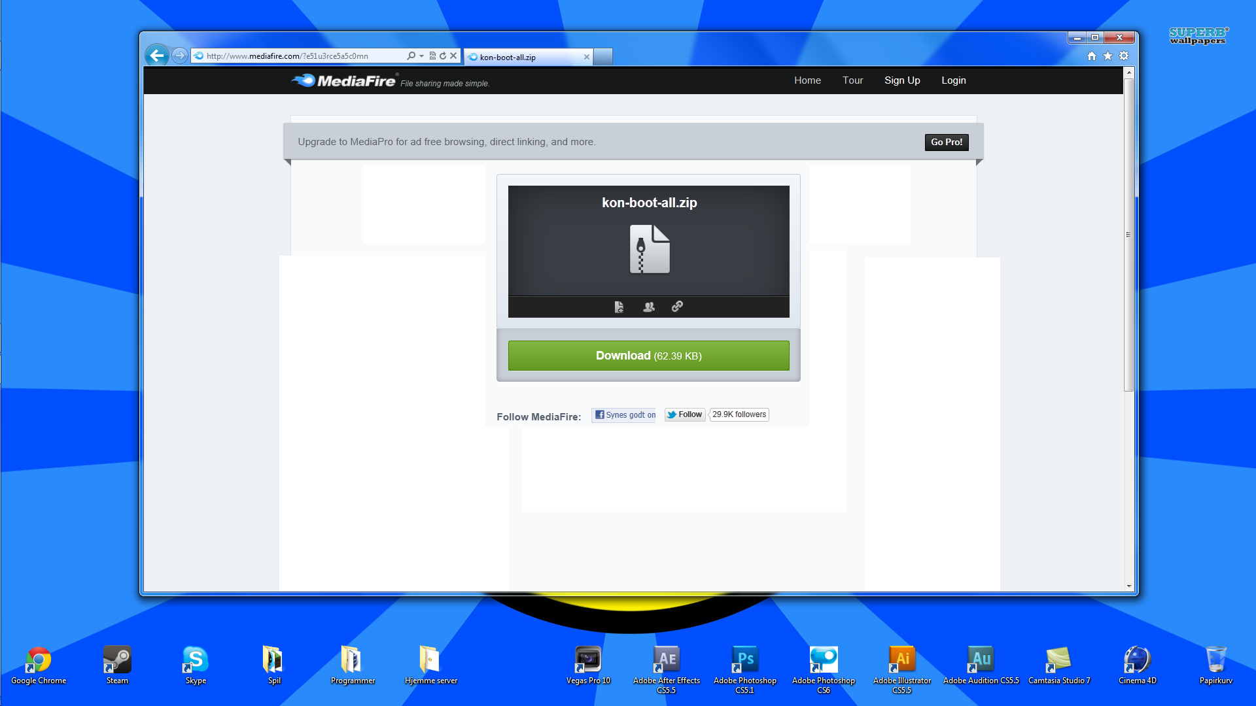Click the search magnifier in the address bar

[411, 56]
